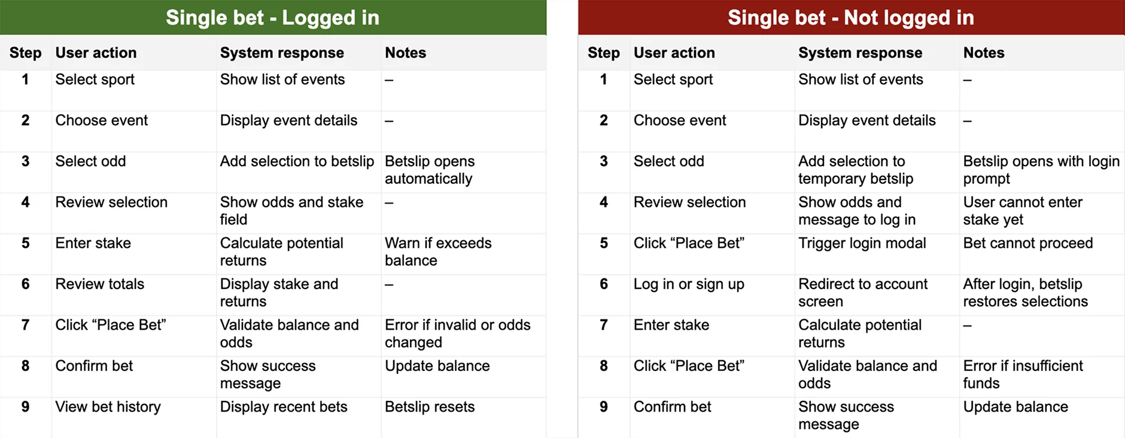Click the "Redirect to account screen" cell
1125x438 pixels.
click(862, 293)
